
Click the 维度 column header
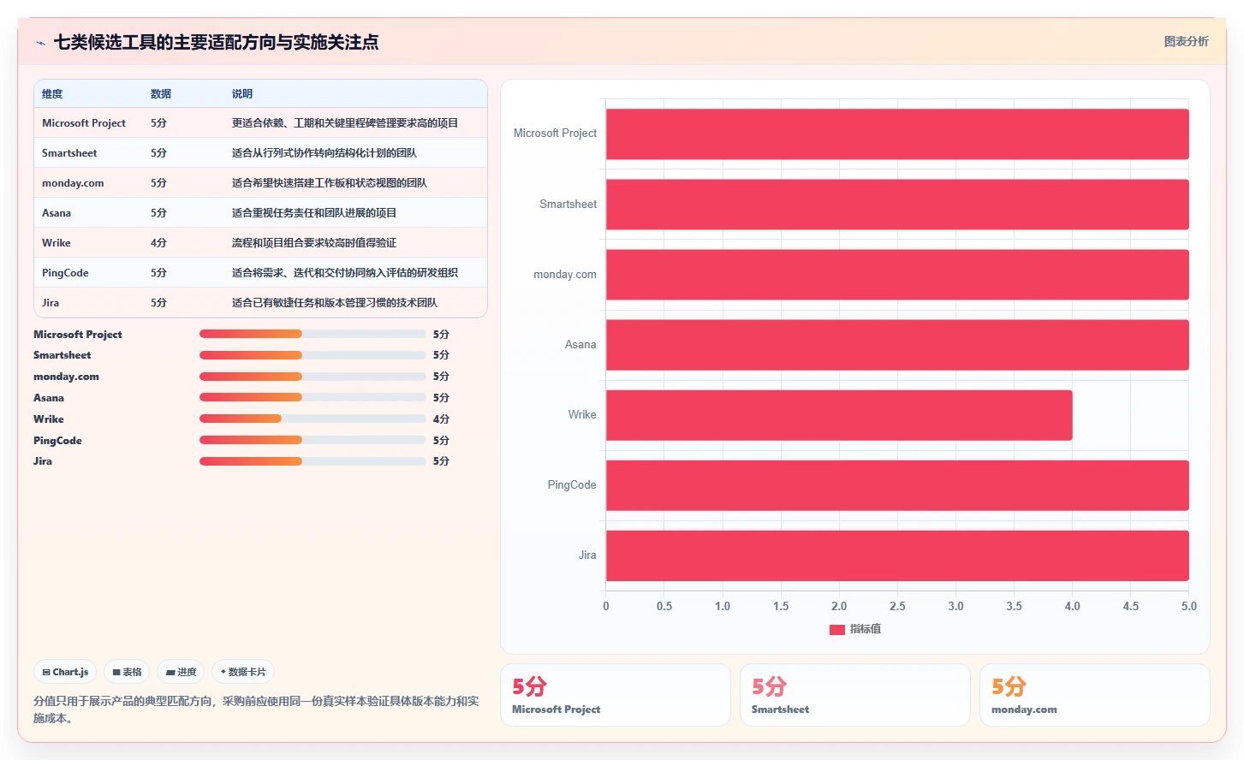pos(52,94)
